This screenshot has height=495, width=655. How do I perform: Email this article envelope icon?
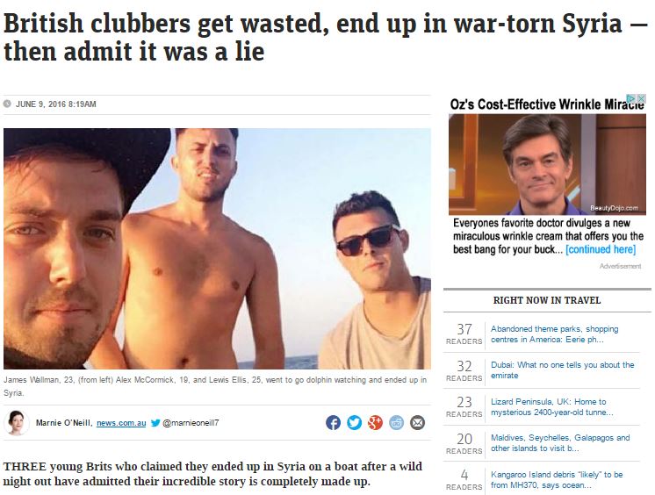tap(417, 423)
